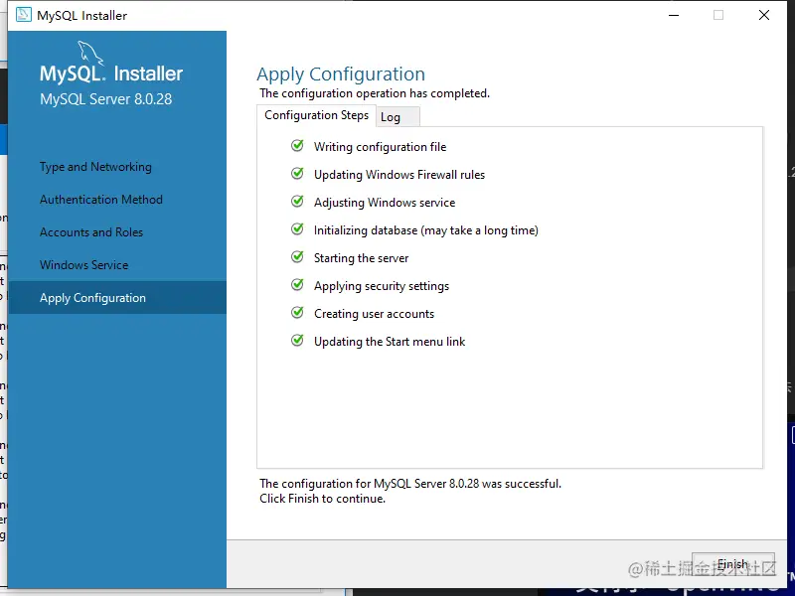Select the Apply Configuration sidebar step
The height and width of the screenshot is (596, 795).
(117, 297)
